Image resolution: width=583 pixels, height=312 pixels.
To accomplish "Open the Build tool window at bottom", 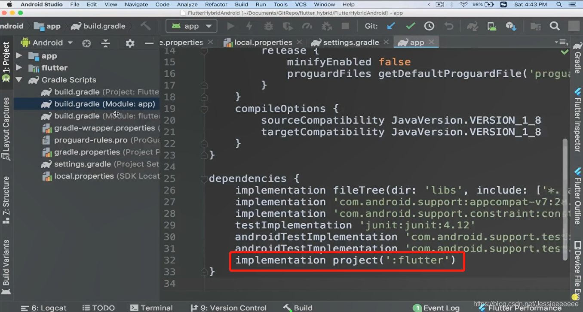I will tap(298, 308).
